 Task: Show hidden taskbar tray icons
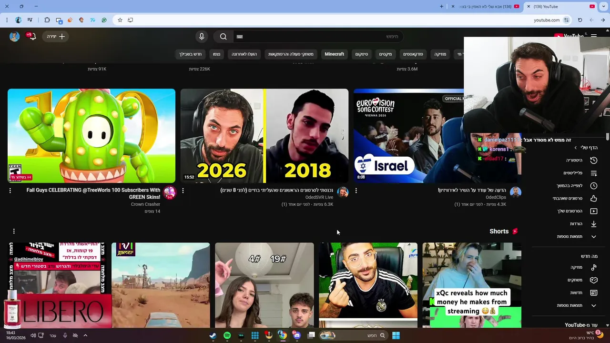[85, 335]
